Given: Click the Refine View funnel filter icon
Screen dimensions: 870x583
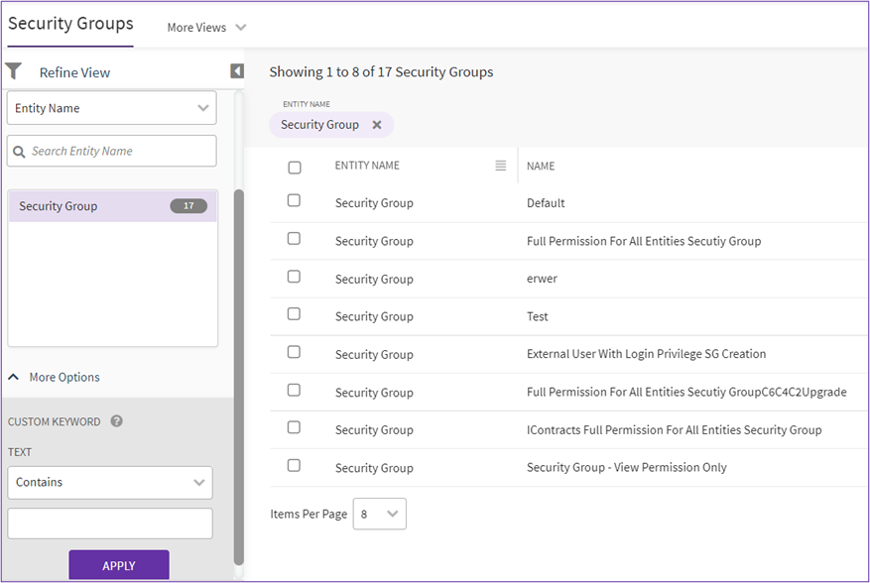Looking at the screenshot, I should [x=14, y=71].
